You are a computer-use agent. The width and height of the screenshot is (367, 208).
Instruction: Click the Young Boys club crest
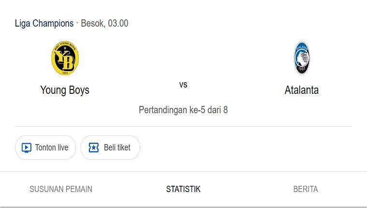click(65, 58)
